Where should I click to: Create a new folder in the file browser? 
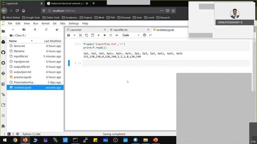24,30
